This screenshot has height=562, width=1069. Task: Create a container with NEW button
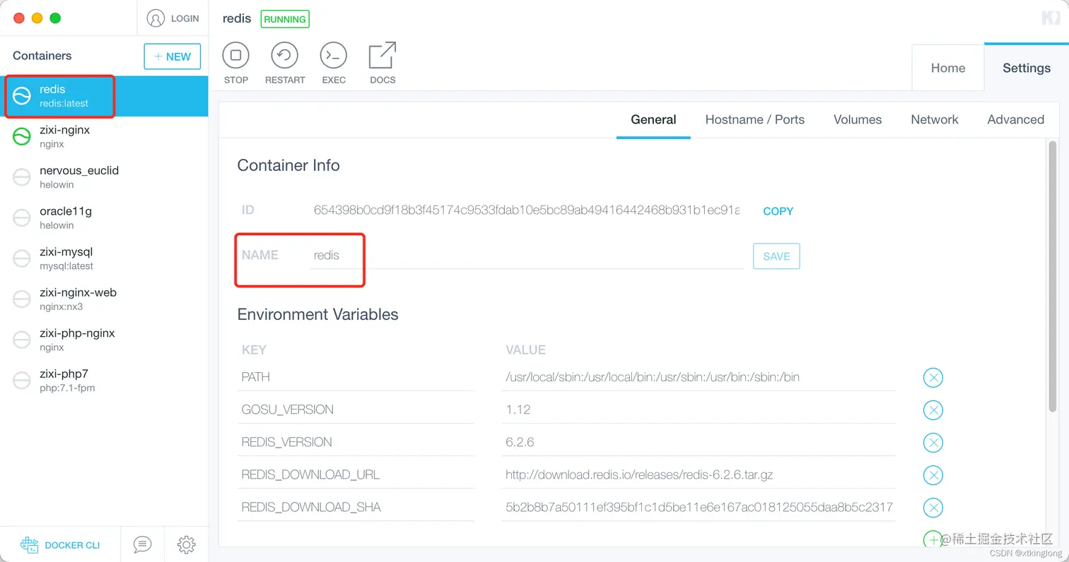(x=173, y=56)
